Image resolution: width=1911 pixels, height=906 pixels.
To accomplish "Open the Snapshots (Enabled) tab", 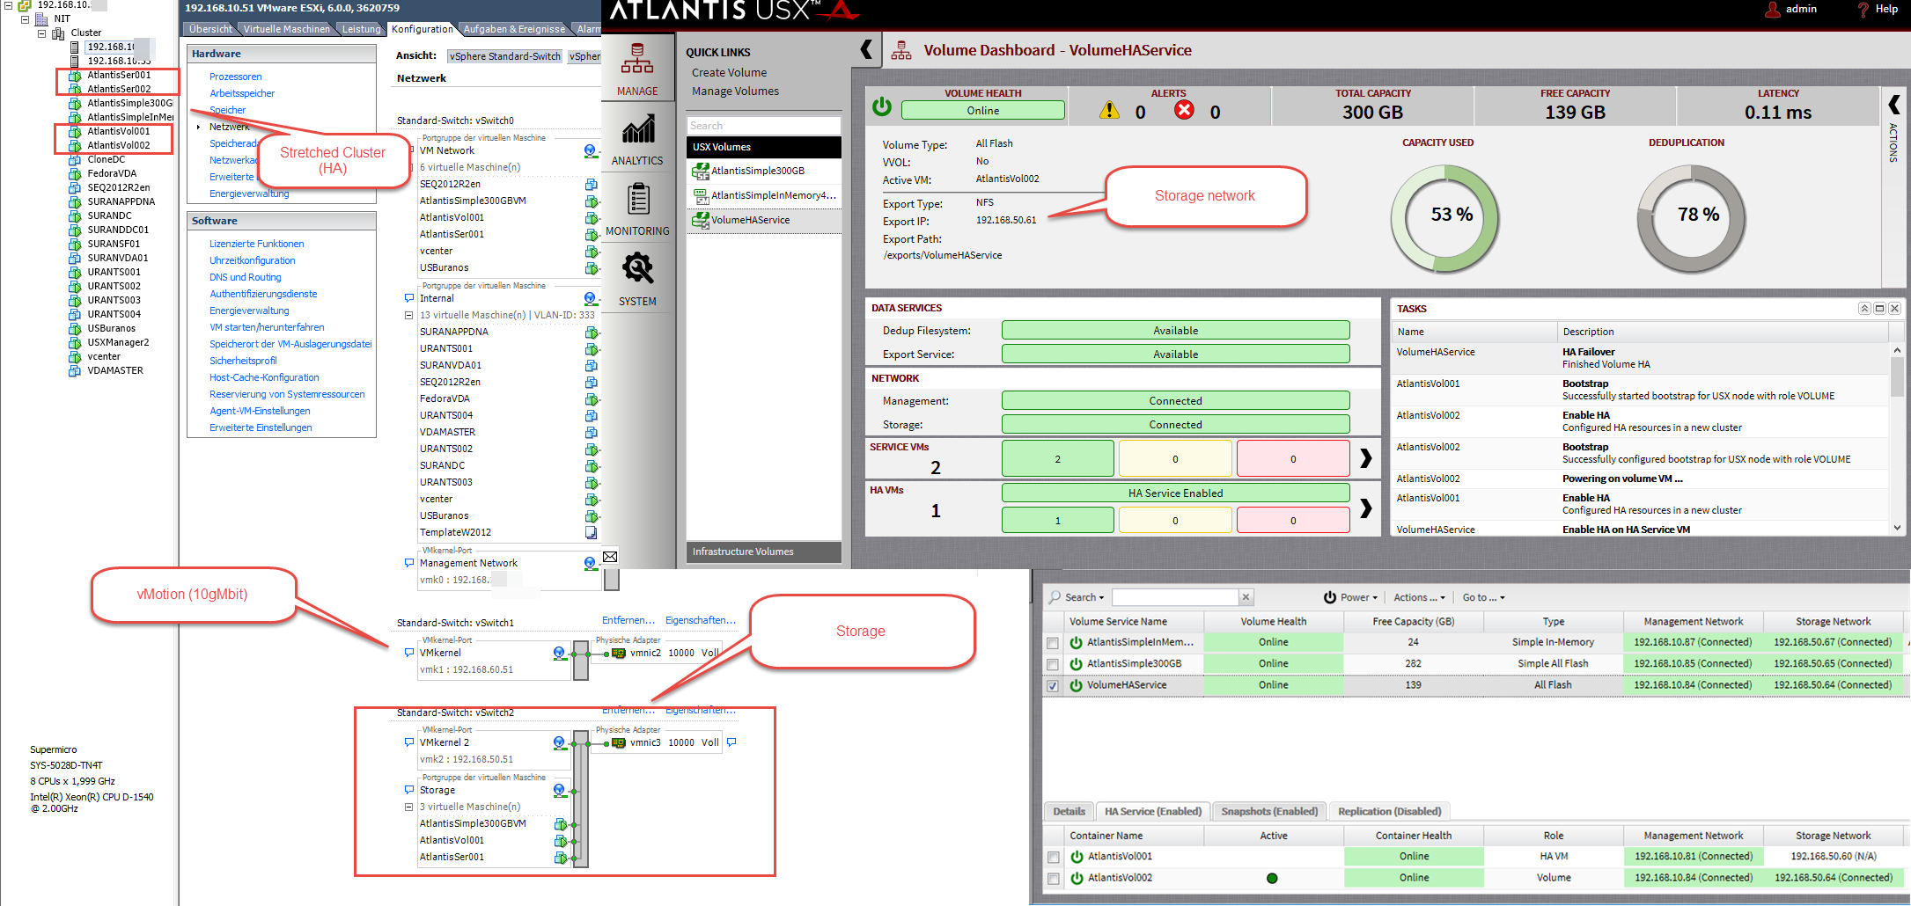I will pos(1268,811).
